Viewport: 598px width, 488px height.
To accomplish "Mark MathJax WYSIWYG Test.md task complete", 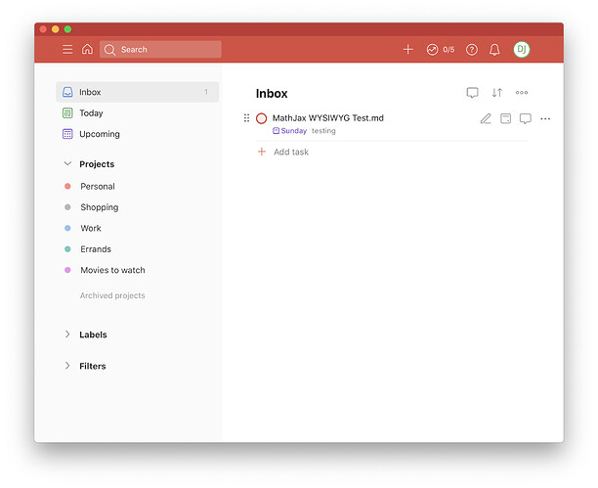I will (261, 118).
